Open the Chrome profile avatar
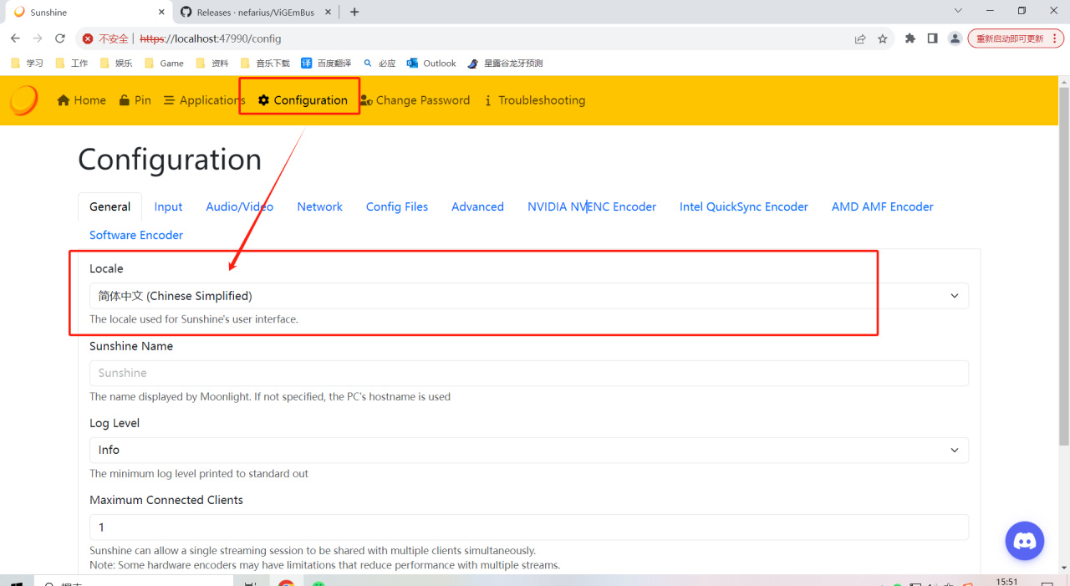Image resolution: width=1070 pixels, height=586 pixels. (955, 38)
